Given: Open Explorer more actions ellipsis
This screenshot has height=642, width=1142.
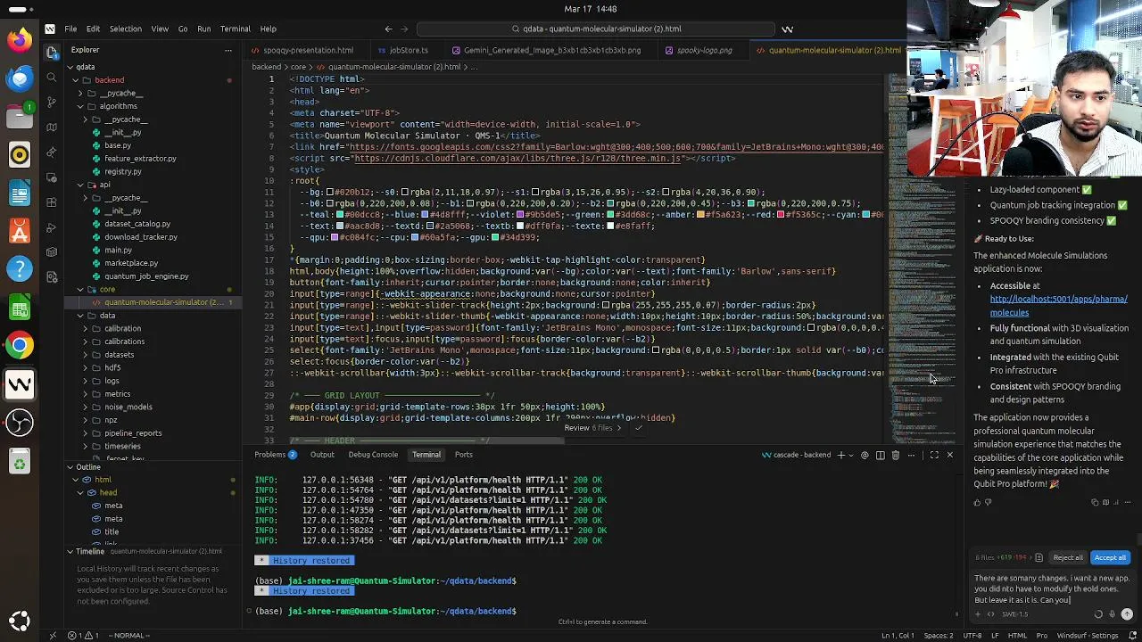Looking at the screenshot, I should point(229,50).
